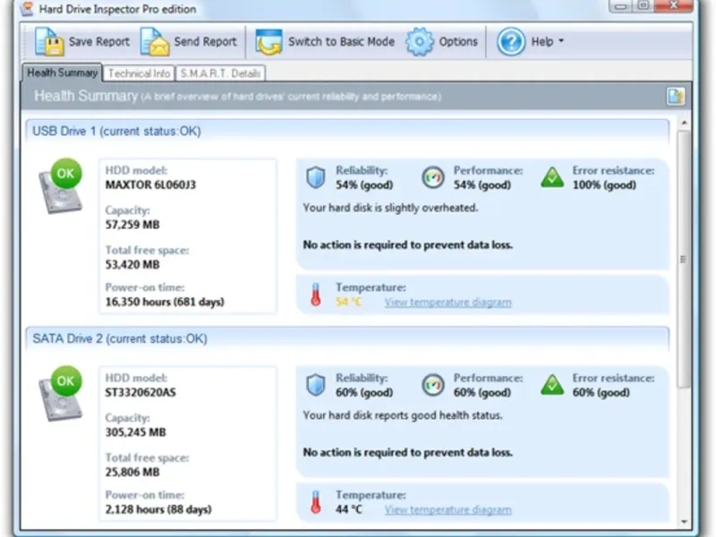
Task: Click the Options gear icon
Action: click(x=420, y=41)
